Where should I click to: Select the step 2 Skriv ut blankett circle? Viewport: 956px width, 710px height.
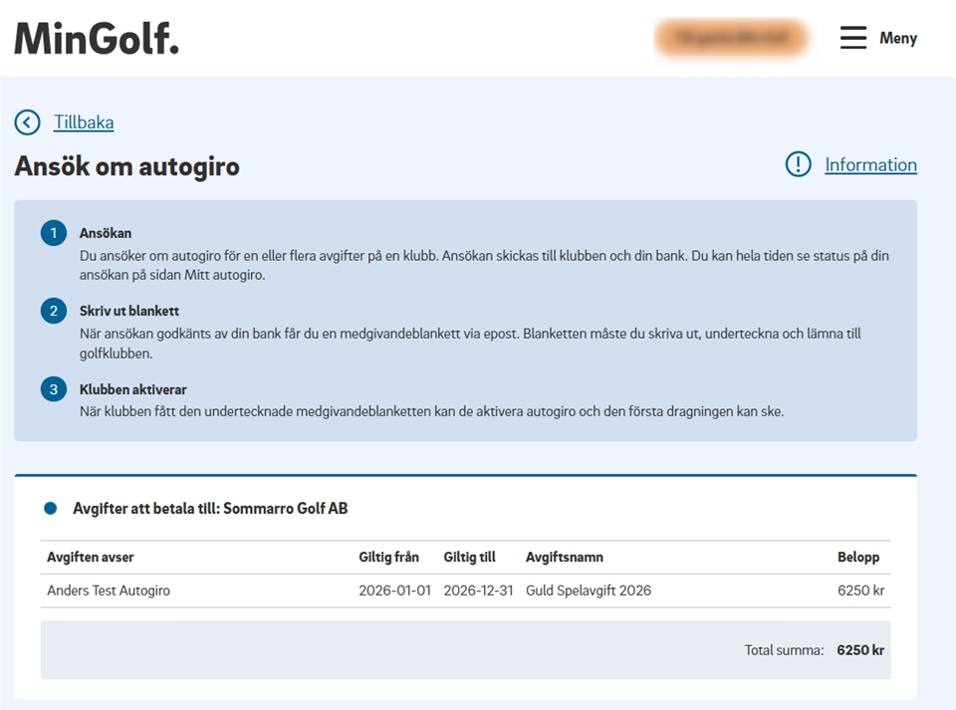click(53, 311)
